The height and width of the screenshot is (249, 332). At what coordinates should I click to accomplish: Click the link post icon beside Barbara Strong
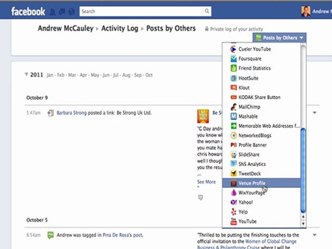(x=50, y=113)
